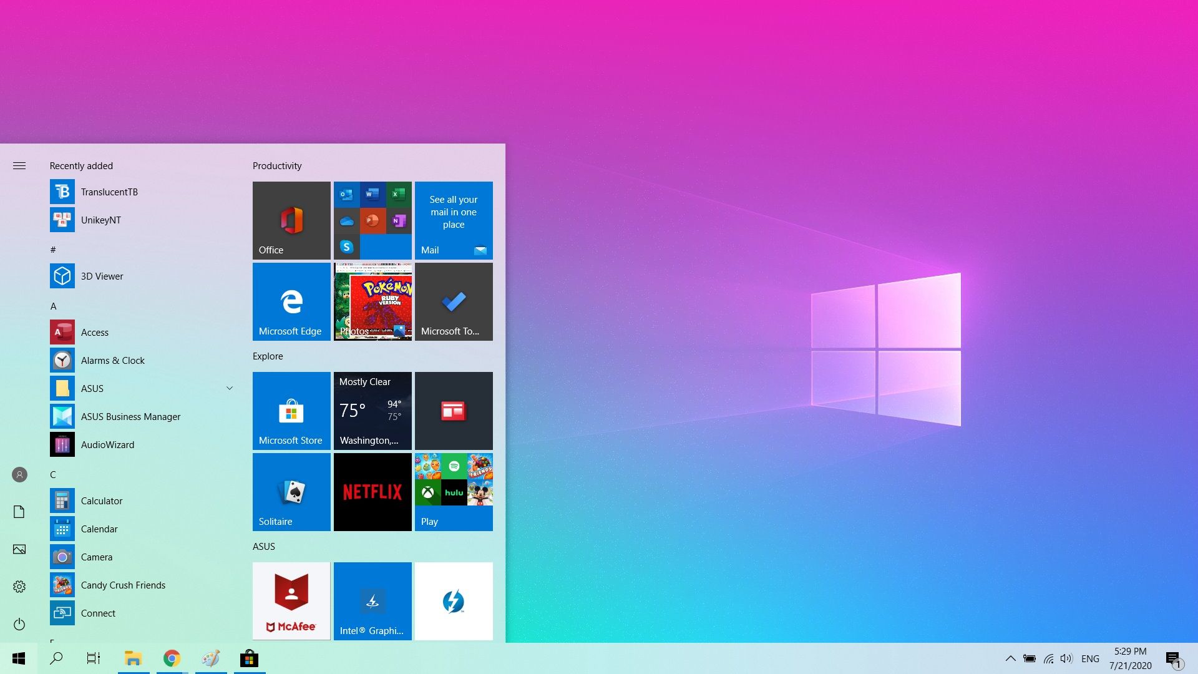Open 3D Viewer app
This screenshot has width=1198, height=674.
point(144,276)
